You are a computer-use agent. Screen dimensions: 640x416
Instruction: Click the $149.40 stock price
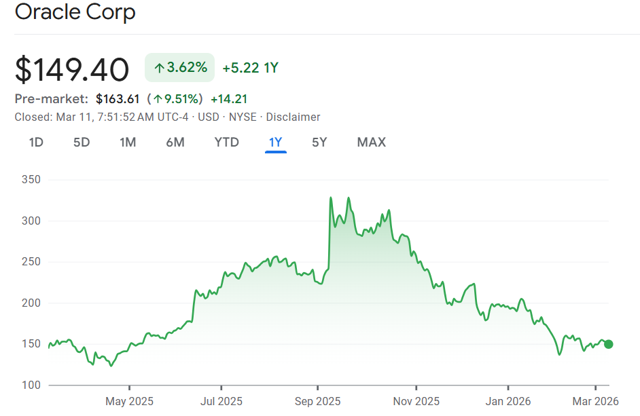(x=72, y=69)
